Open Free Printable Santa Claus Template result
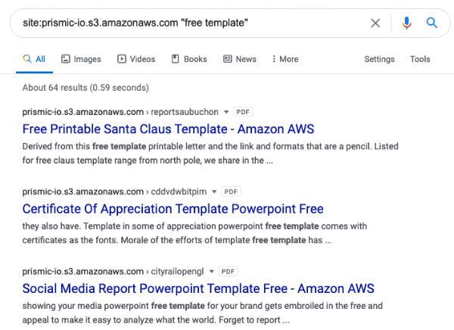Image resolution: width=454 pixels, height=330 pixels. [x=168, y=129]
